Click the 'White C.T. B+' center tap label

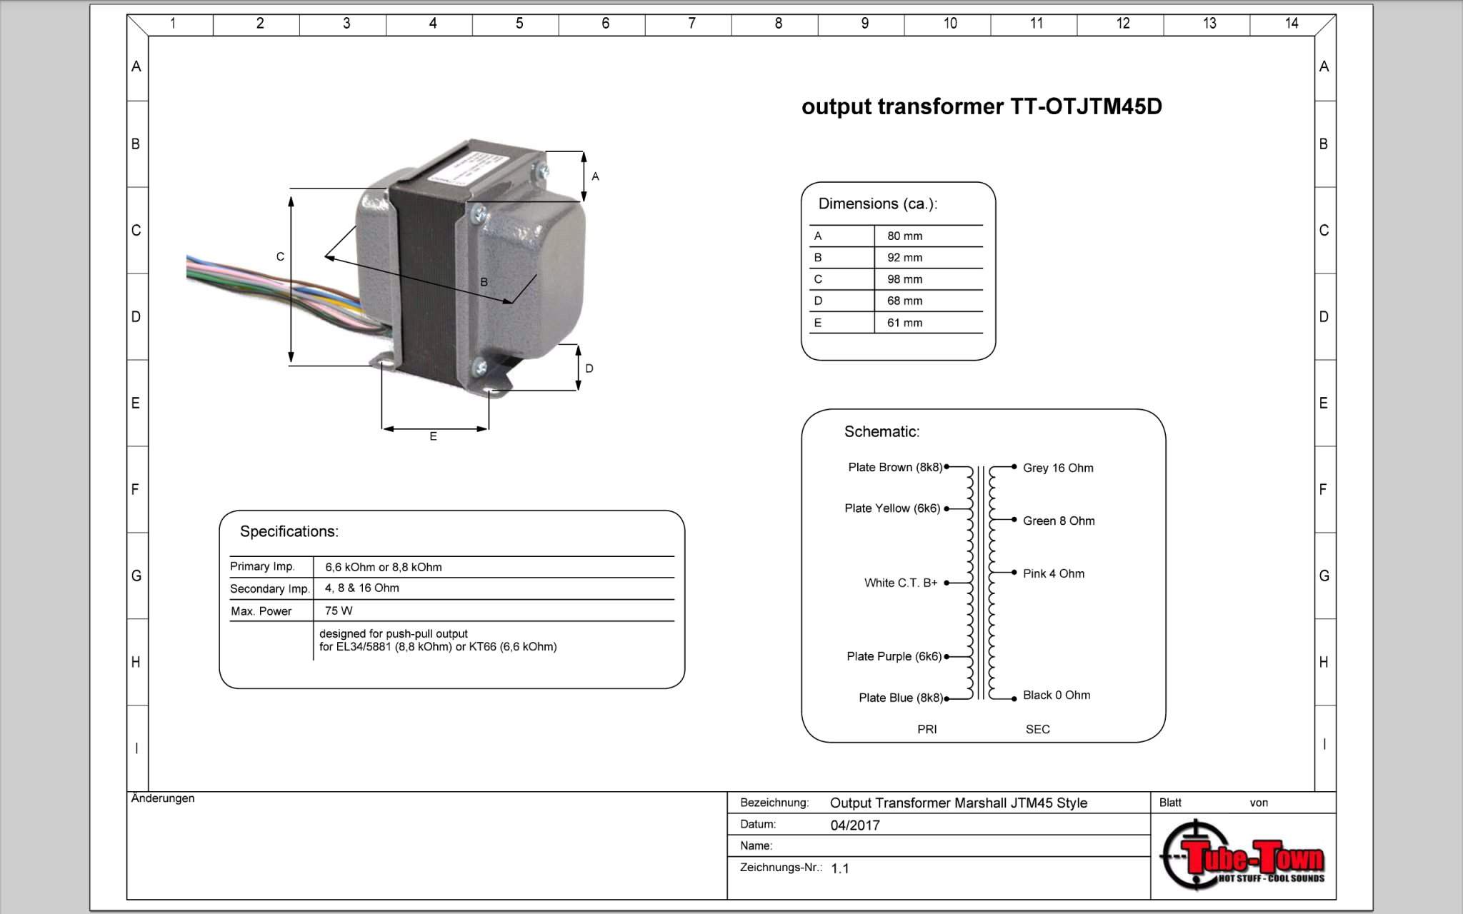[x=900, y=583]
